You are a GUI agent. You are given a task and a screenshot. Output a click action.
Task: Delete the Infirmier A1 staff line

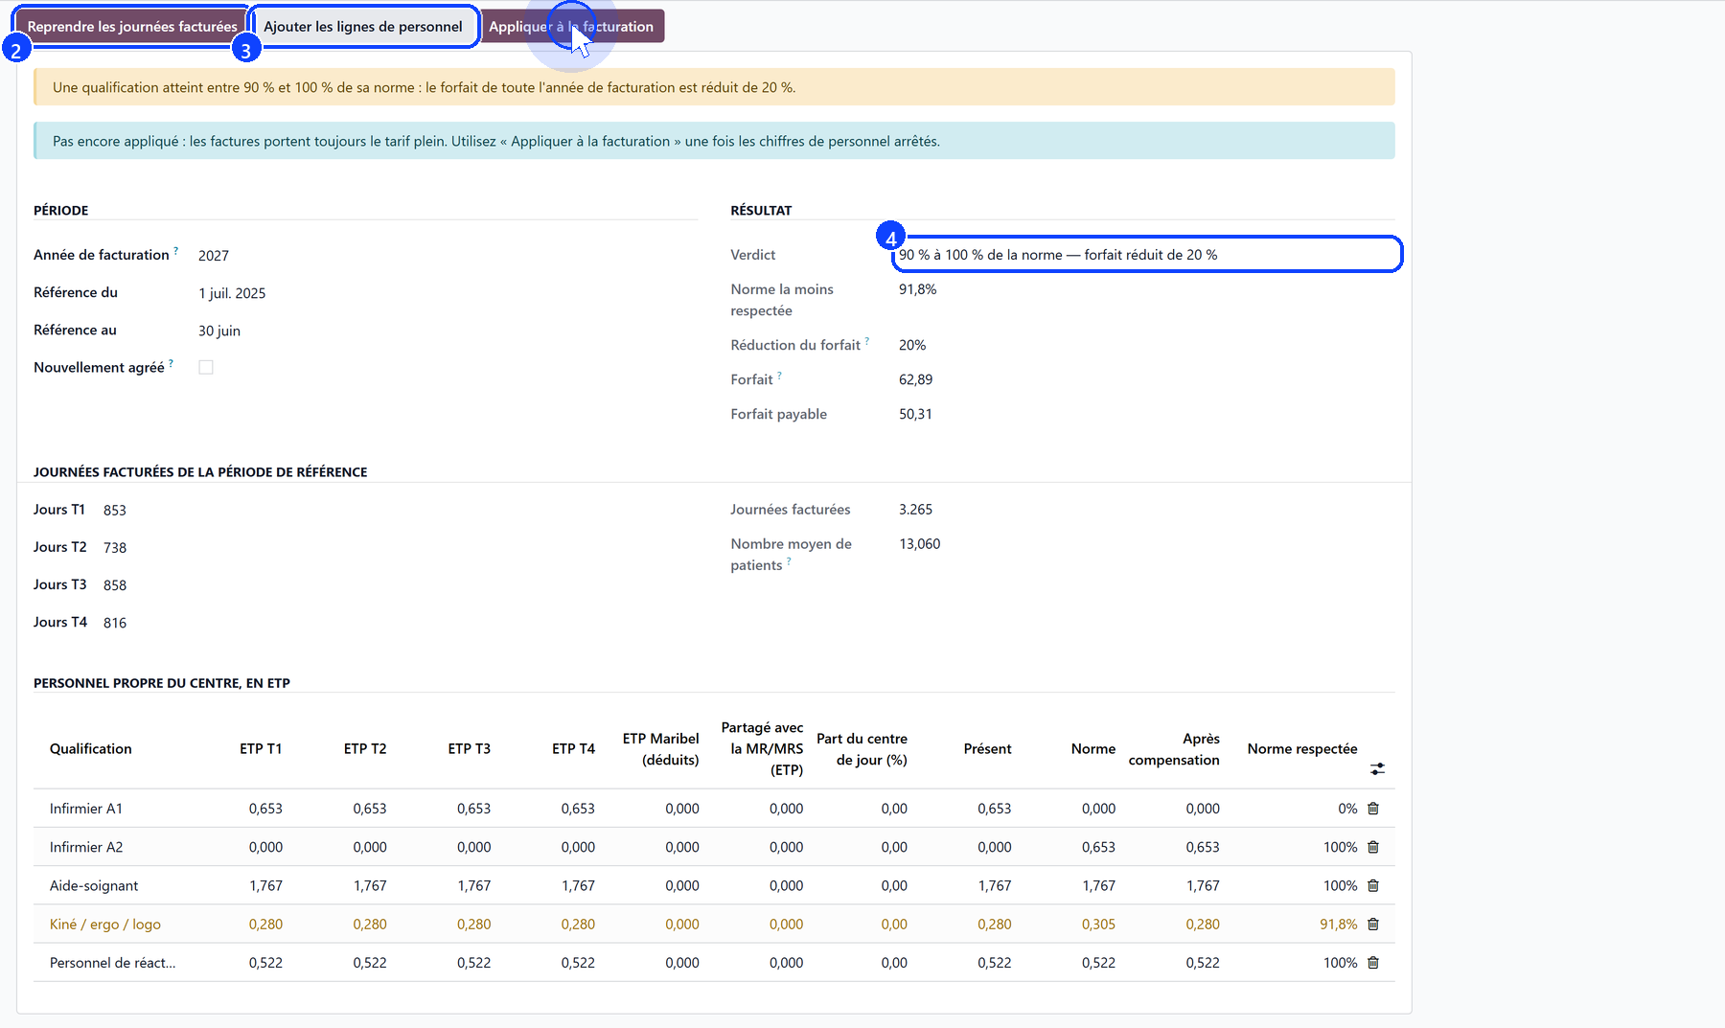1373,809
